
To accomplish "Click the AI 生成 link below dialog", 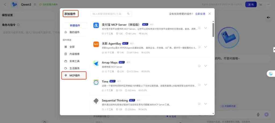I will pos(171,116).
